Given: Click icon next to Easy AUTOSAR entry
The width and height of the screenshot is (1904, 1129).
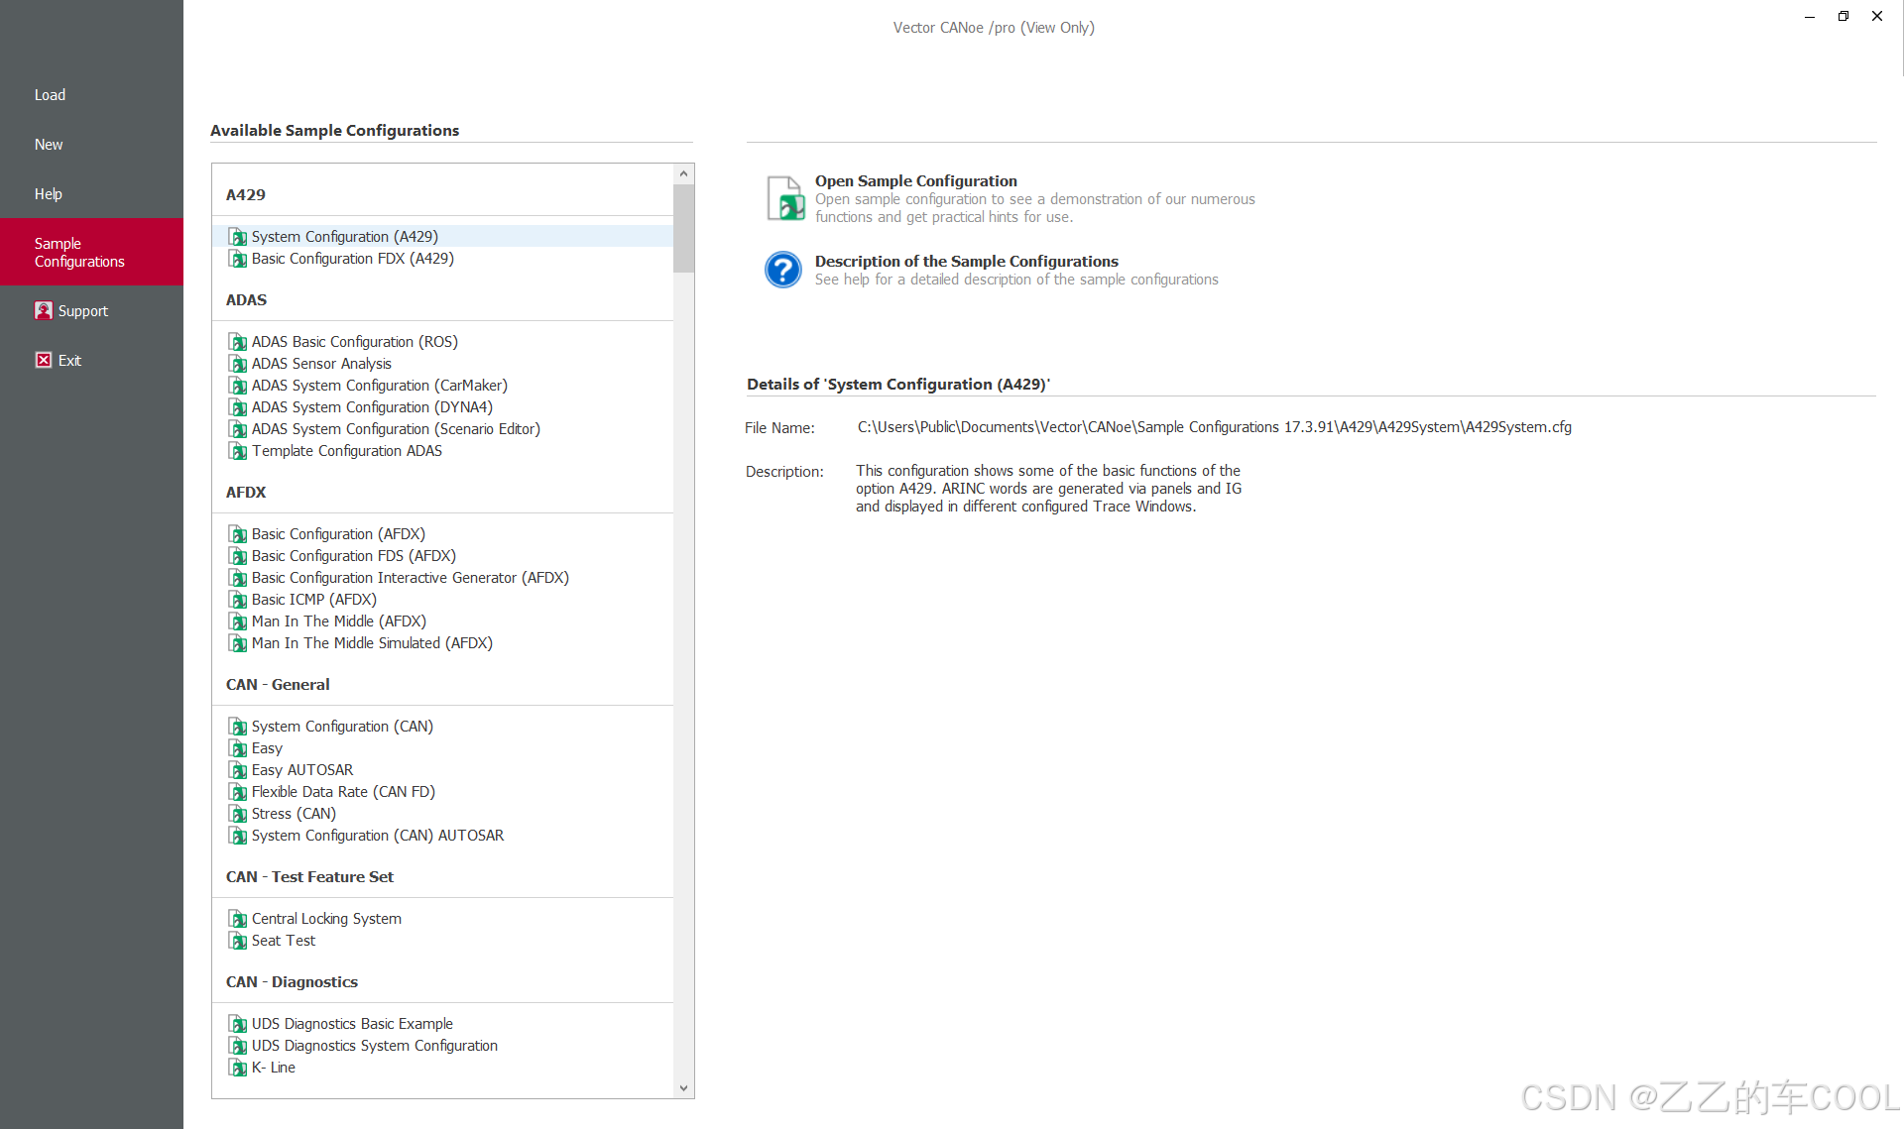Looking at the screenshot, I should [238, 770].
